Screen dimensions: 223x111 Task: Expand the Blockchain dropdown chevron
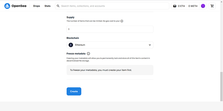150,45
